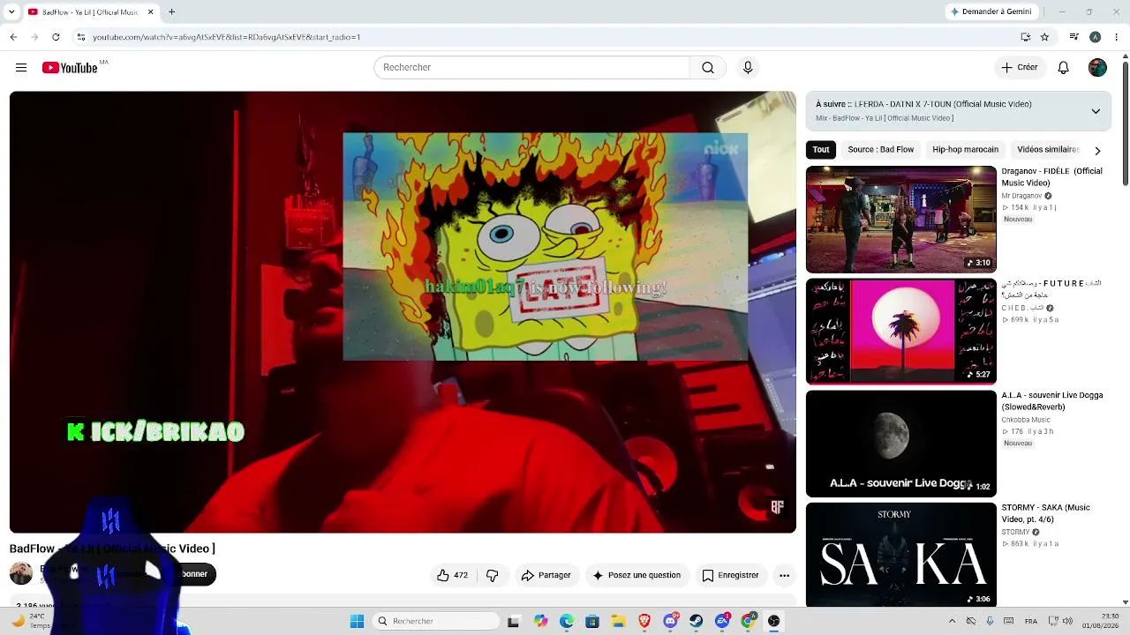Open the channel avatar of the video
This screenshot has height=635, width=1130.
pos(21,574)
